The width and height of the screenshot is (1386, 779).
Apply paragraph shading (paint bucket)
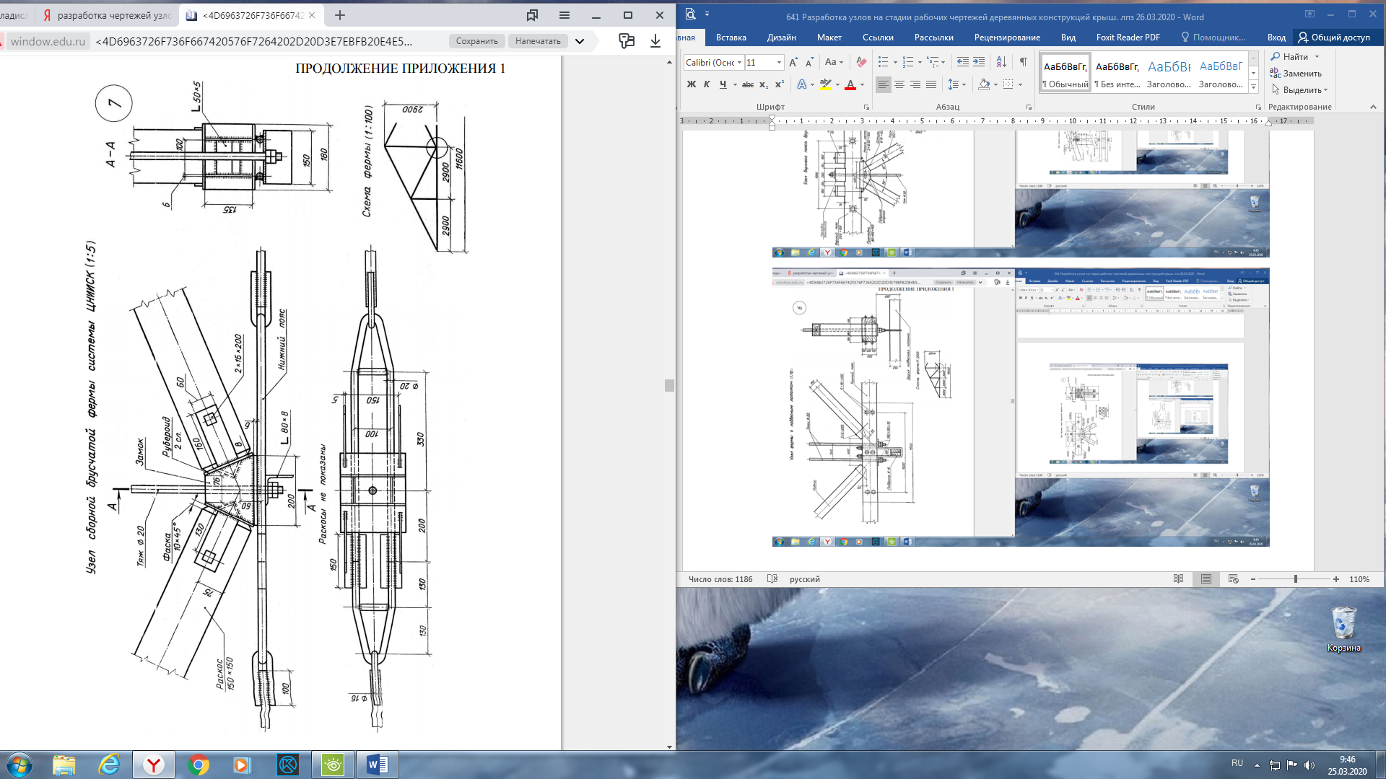pyautogui.click(x=984, y=84)
